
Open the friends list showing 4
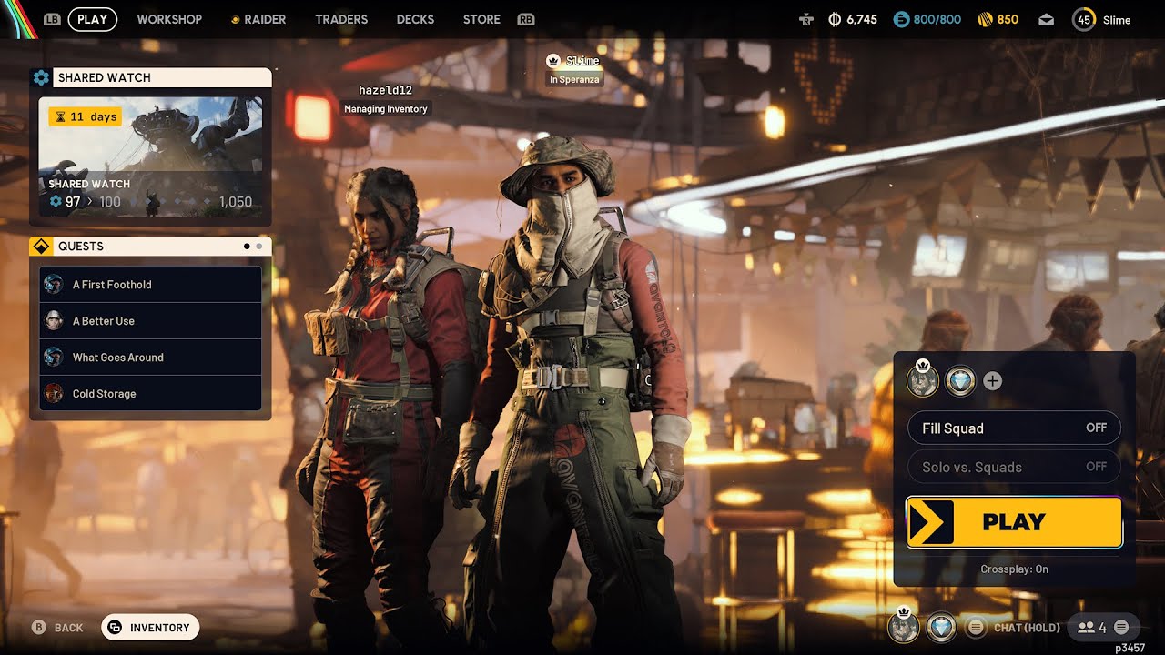tap(1092, 627)
